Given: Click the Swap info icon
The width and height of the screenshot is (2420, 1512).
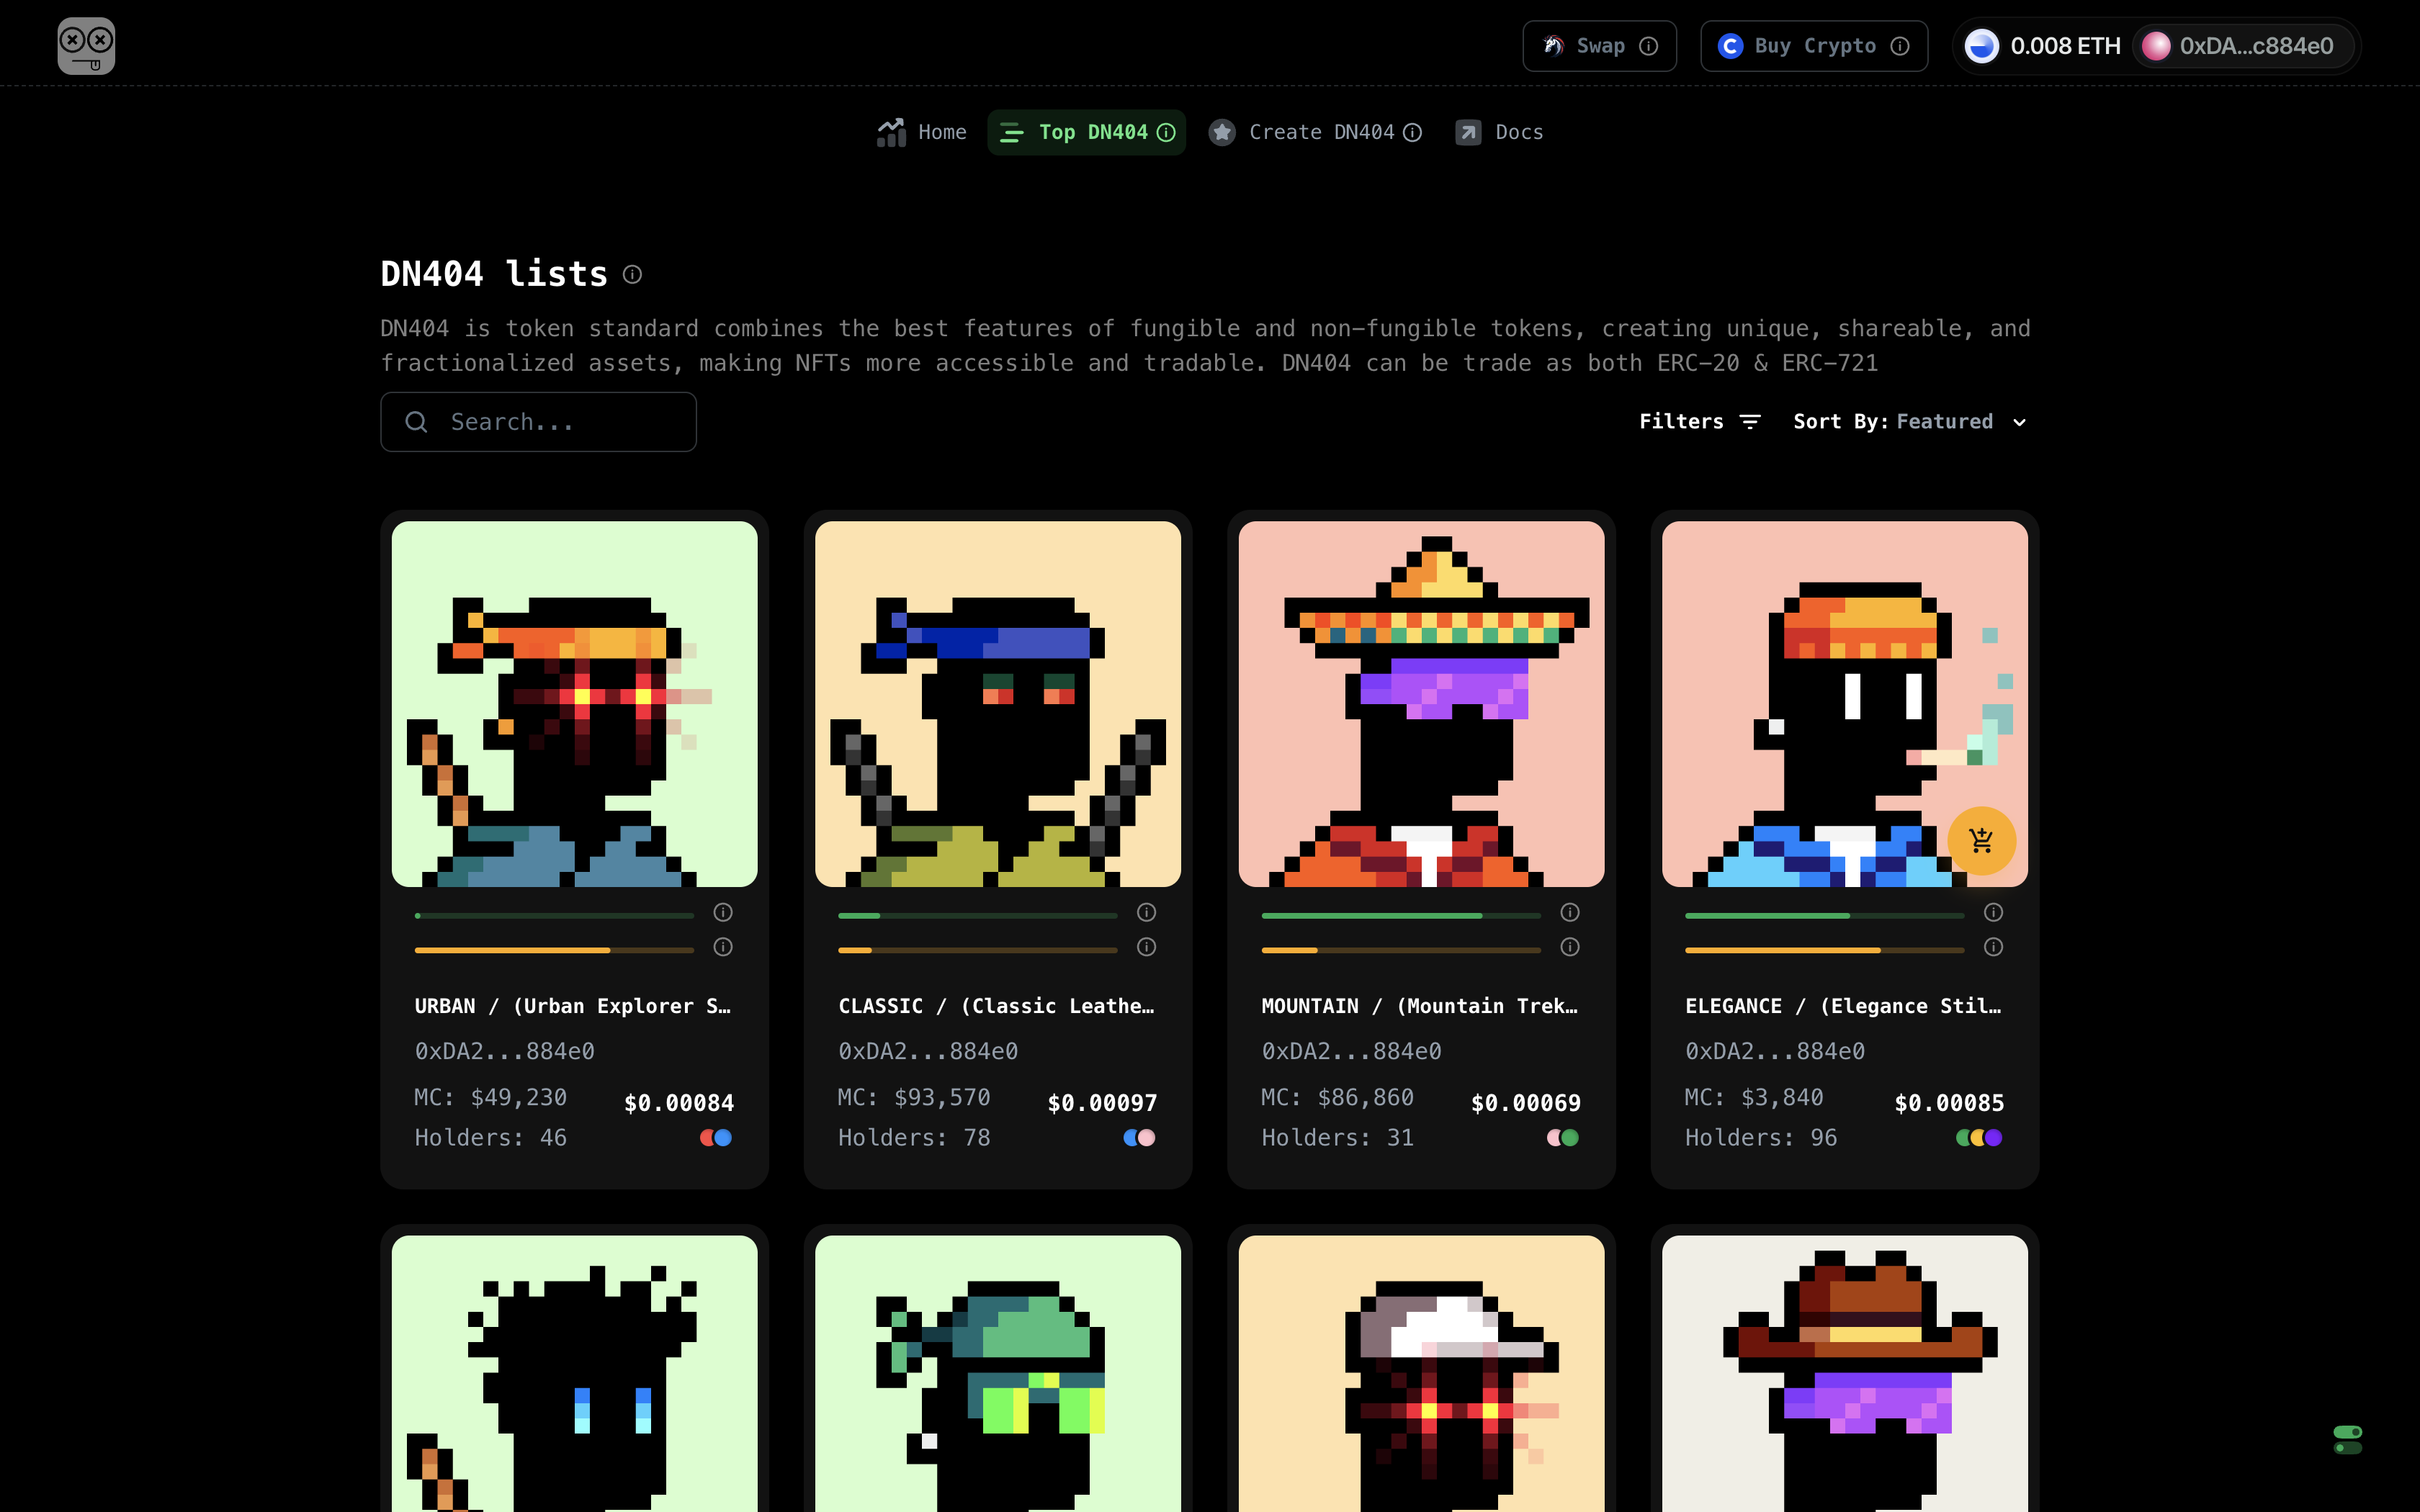Looking at the screenshot, I should (1649, 46).
